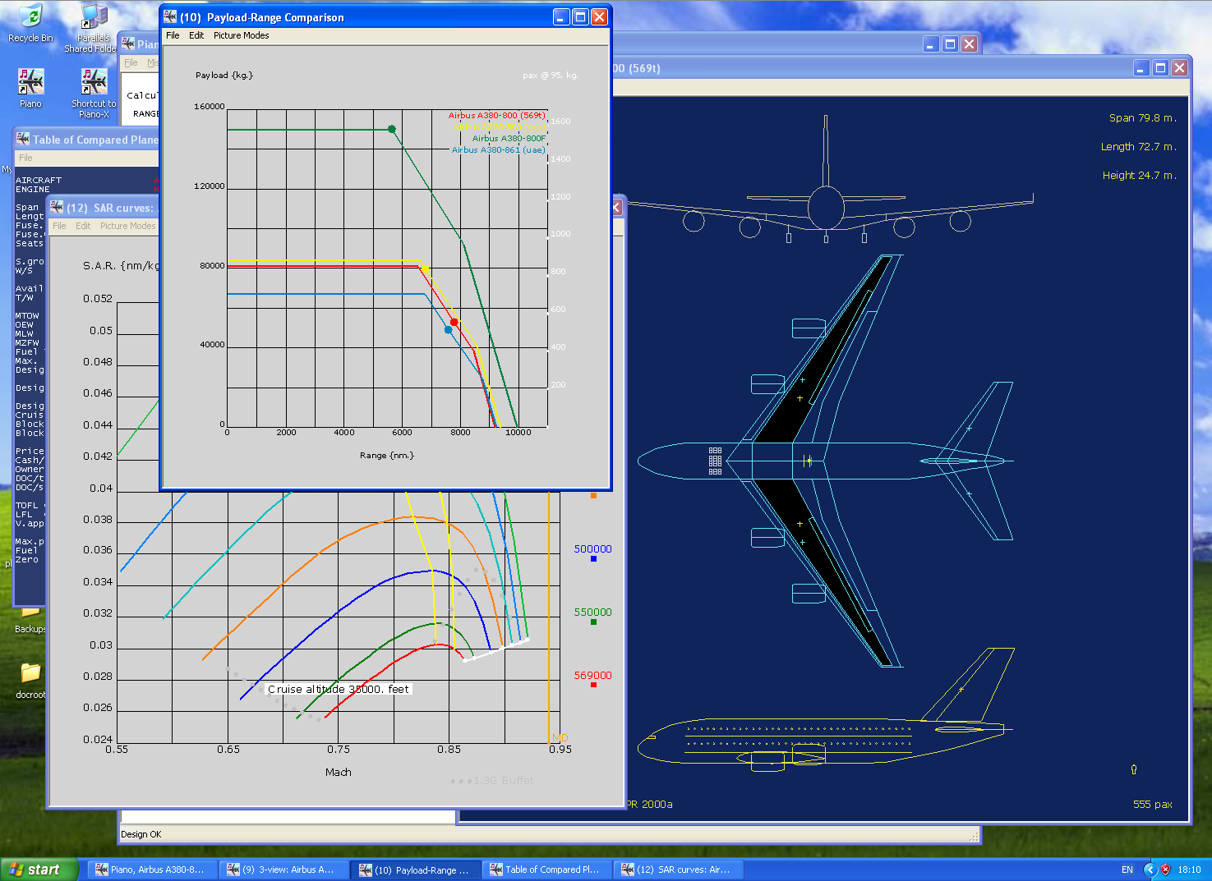The height and width of the screenshot is (881, 1212).
Task: Click the blue 500000 weight legend swatch
Action: [593, 559]
